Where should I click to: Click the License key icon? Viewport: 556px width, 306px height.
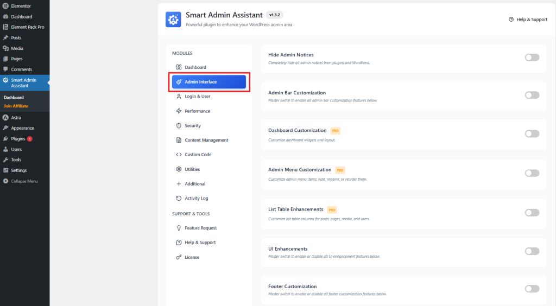[179, 257]
